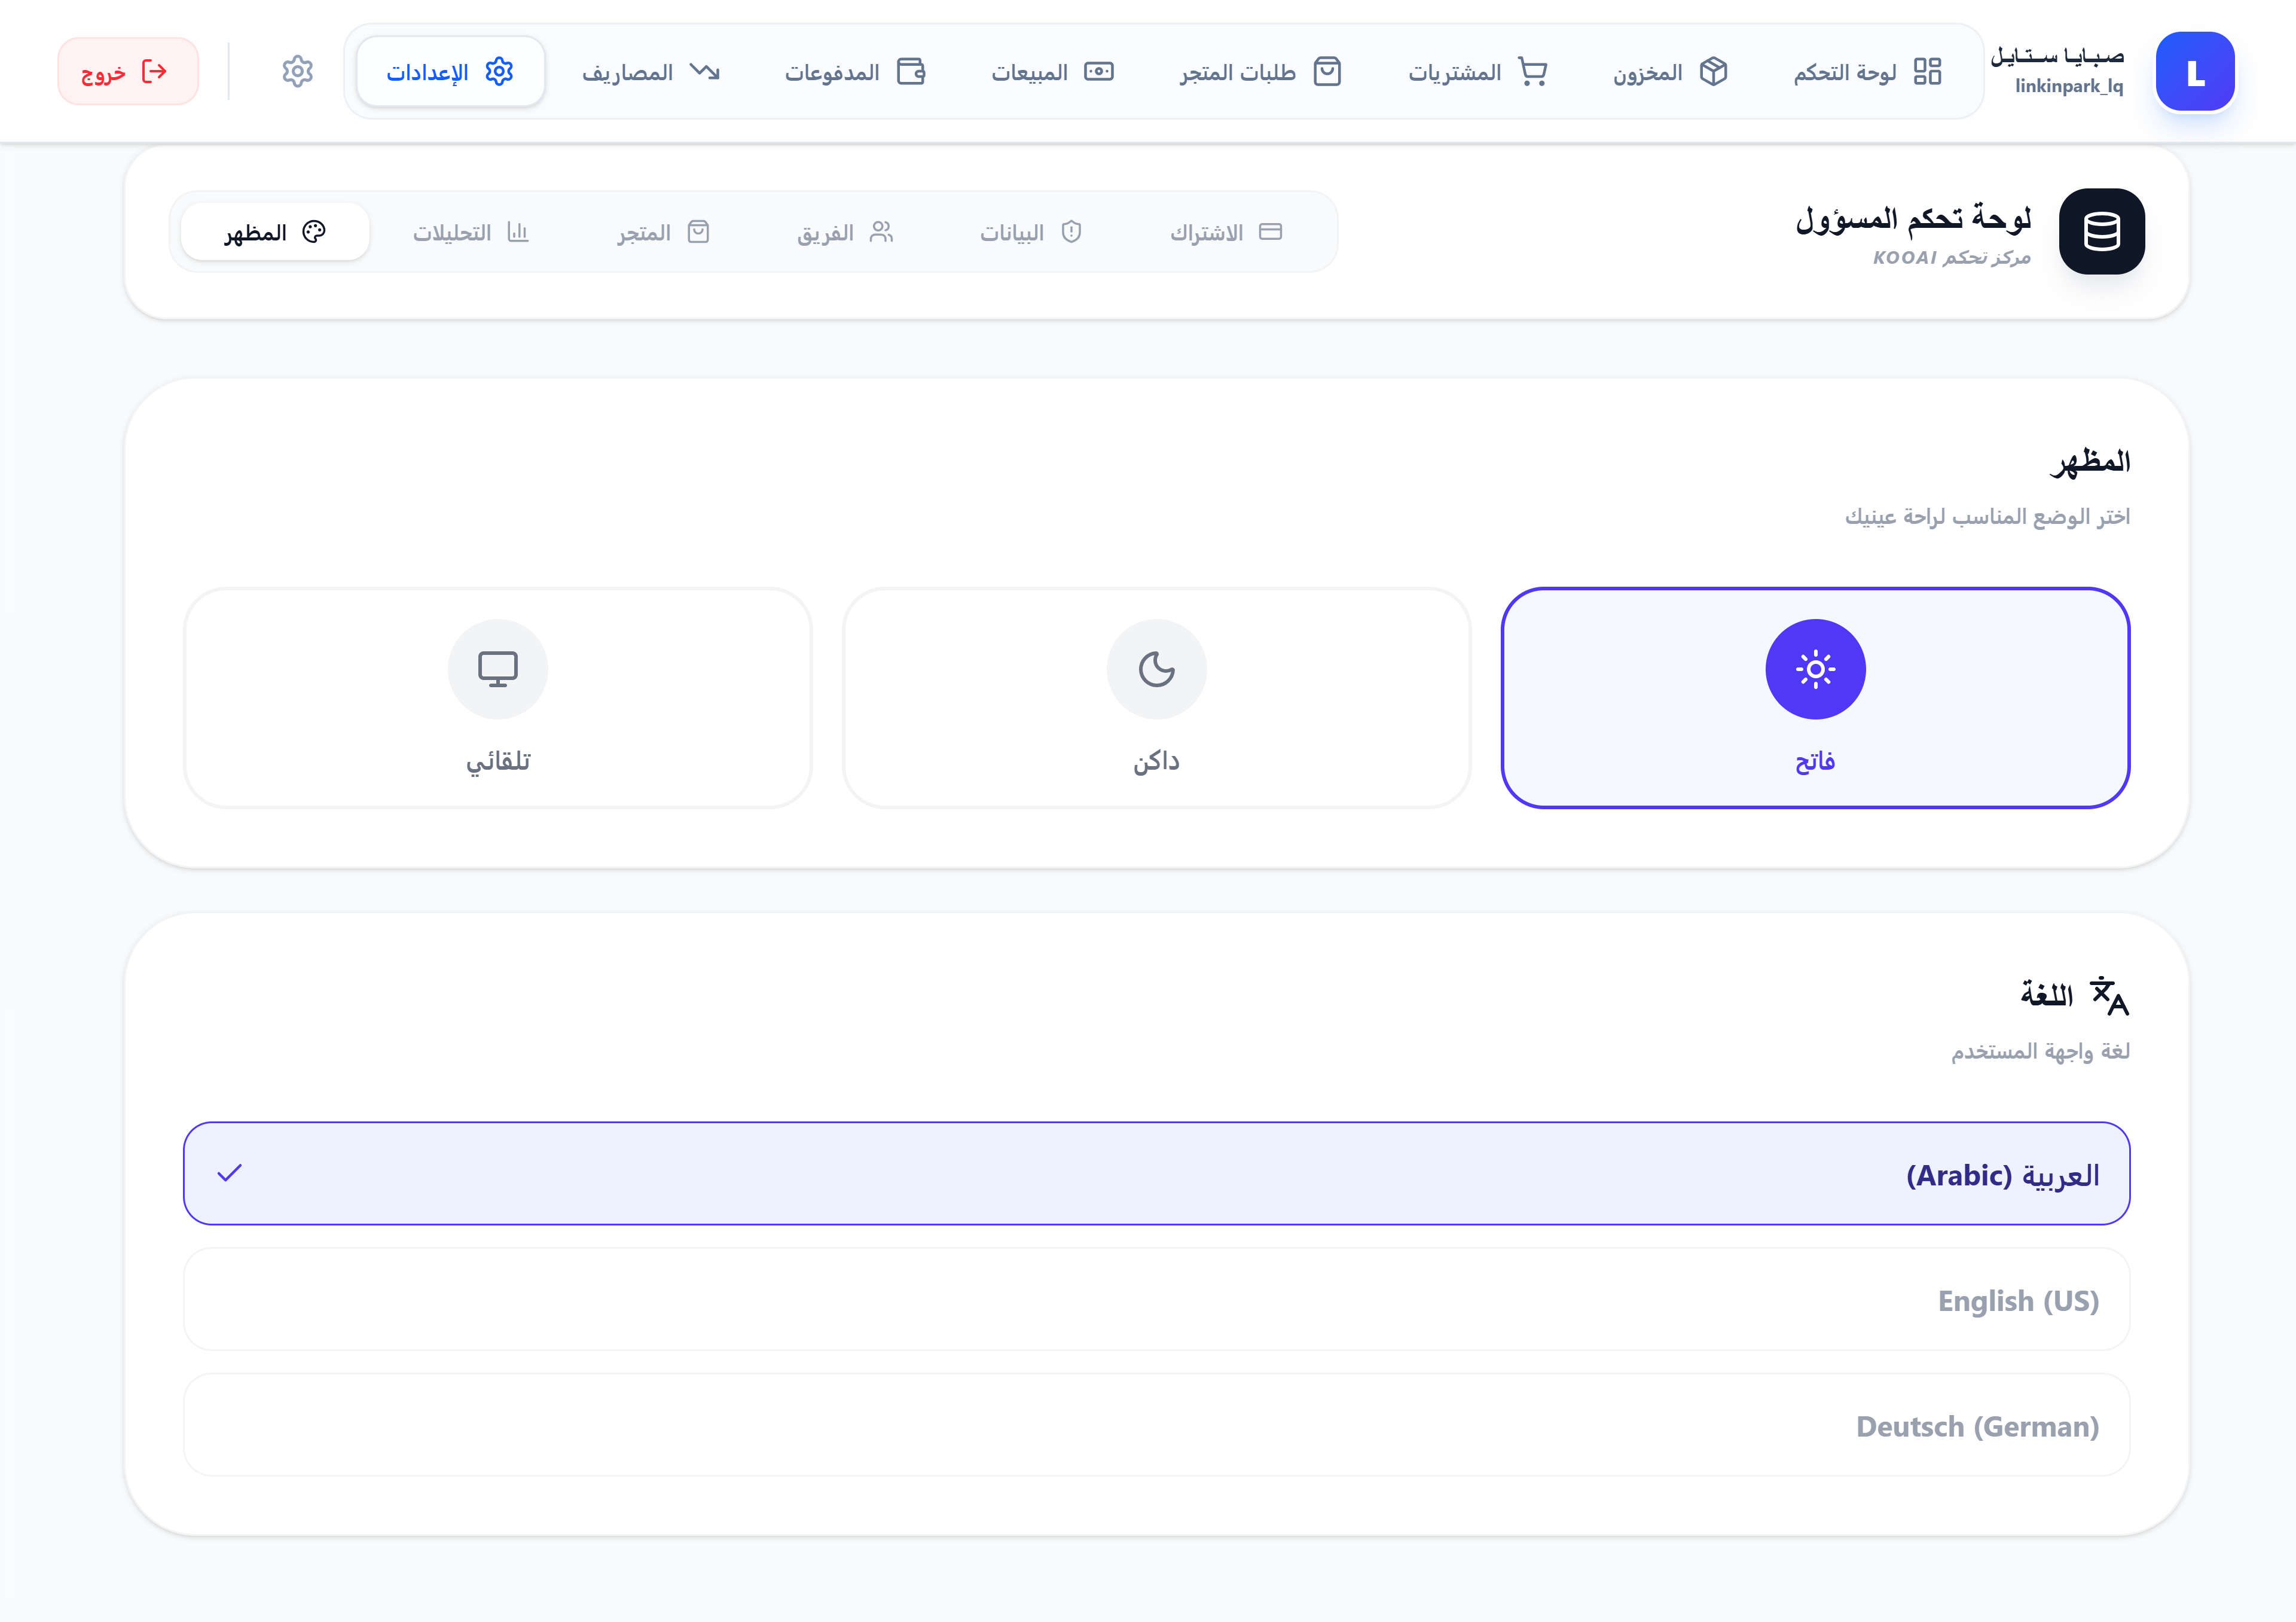
Task: Open the الإعدادات settings nav tab
Action: pos(451,72)
